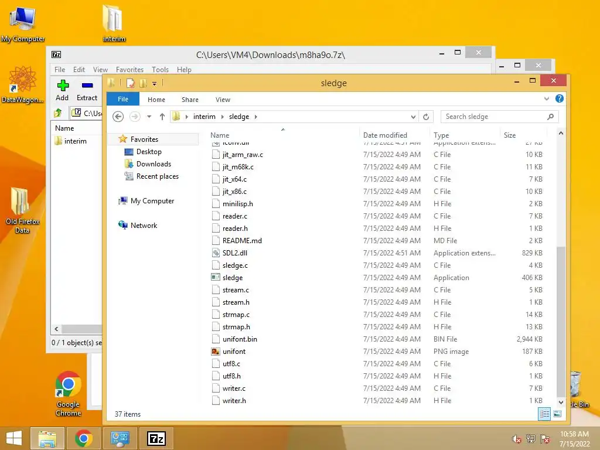Open 7-Zip File menu

pyautogui.click(x=60, y=70)
